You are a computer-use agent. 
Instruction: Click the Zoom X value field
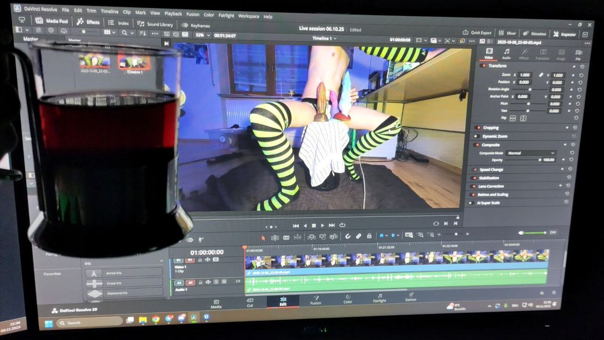pyautogui.click(x=524, y=75)
